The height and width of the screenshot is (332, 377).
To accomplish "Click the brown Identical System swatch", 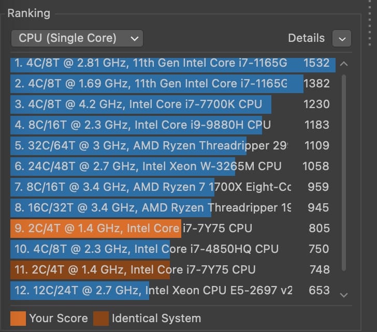I will pyautogui.click(x=100, y=318).
